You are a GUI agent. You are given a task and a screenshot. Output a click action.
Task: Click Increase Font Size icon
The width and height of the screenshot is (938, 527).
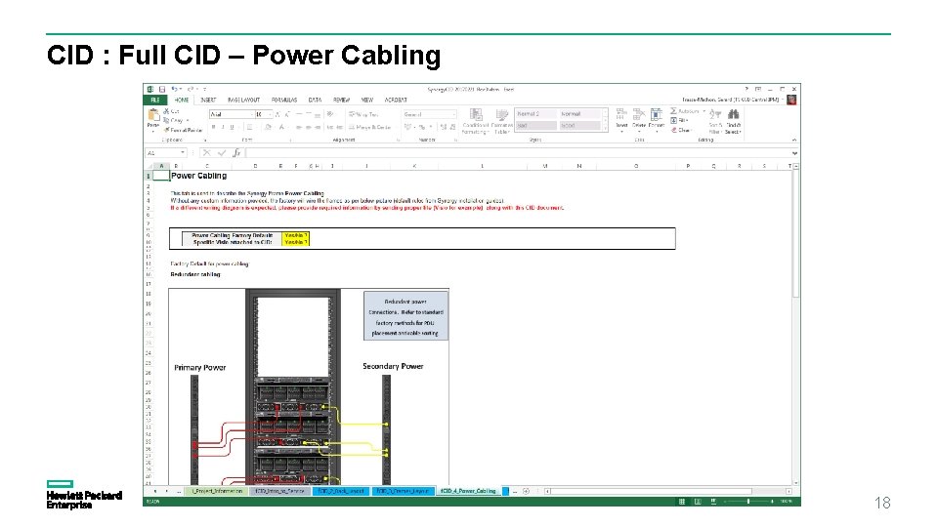pos(277,114)
